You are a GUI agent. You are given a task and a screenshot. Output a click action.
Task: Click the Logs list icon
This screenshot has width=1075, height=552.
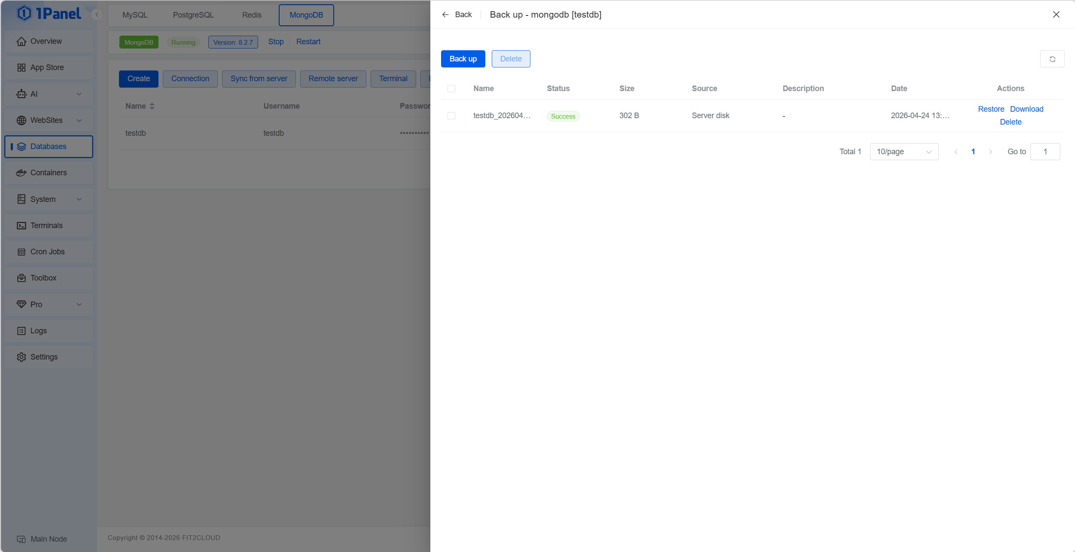(x=21, y=331)
